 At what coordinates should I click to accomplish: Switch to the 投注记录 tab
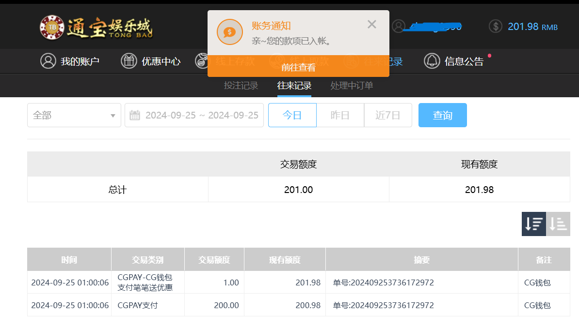[241, 86]
